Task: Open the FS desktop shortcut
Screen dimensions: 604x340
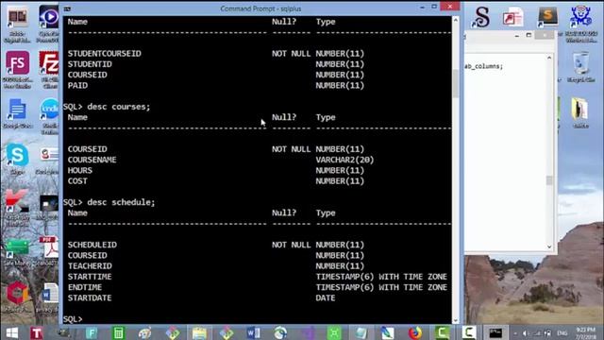Action: tap(17, 69)
